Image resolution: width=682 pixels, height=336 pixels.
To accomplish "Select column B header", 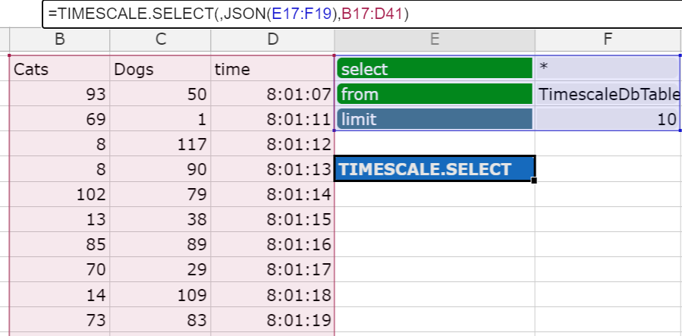I will (60, 39).
